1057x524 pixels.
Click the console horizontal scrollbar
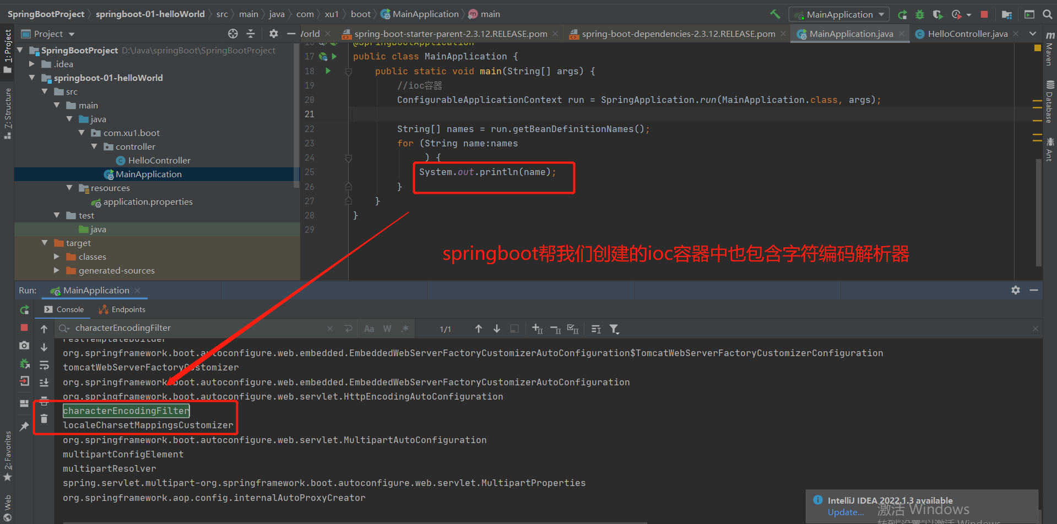pos(355,522)
